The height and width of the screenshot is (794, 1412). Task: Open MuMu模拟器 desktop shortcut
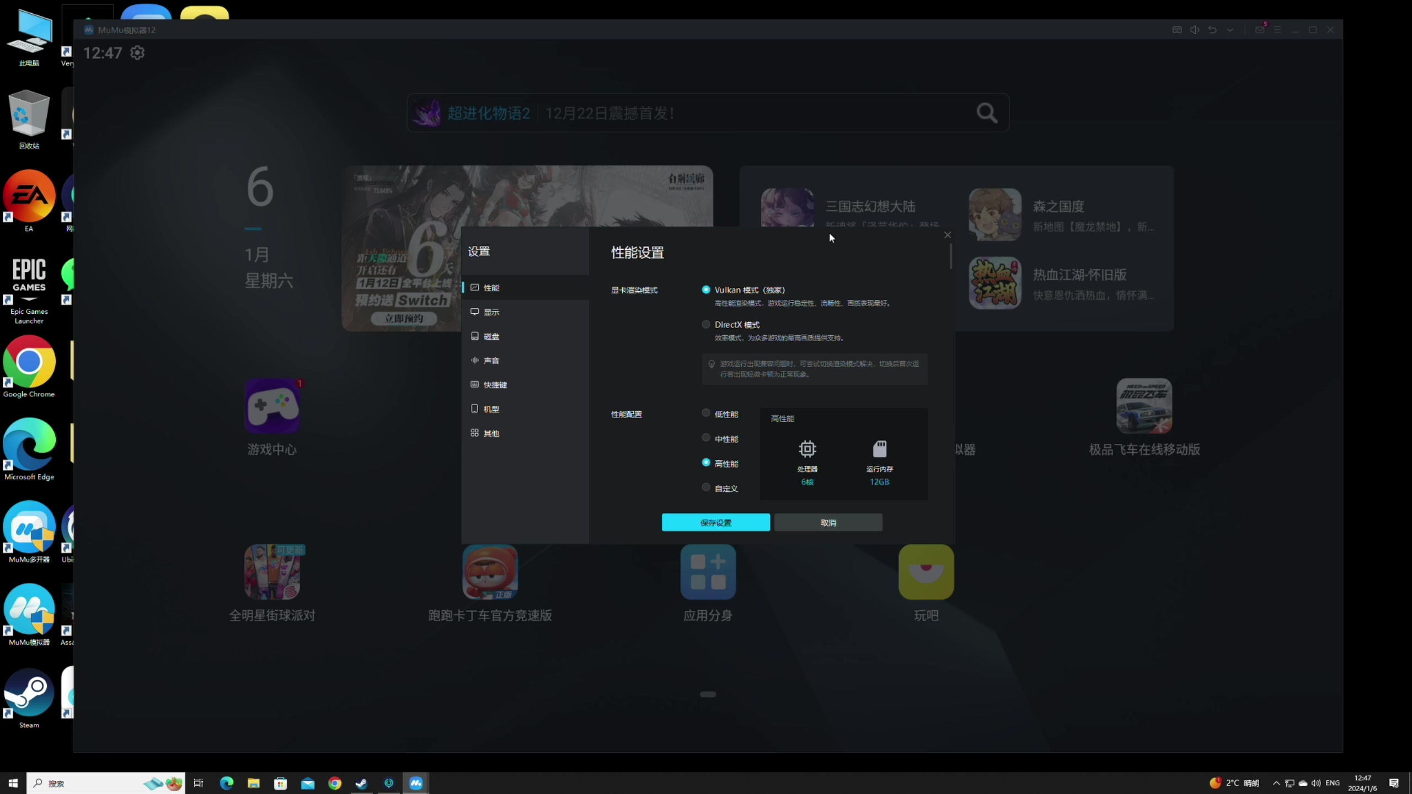point(29,615)
